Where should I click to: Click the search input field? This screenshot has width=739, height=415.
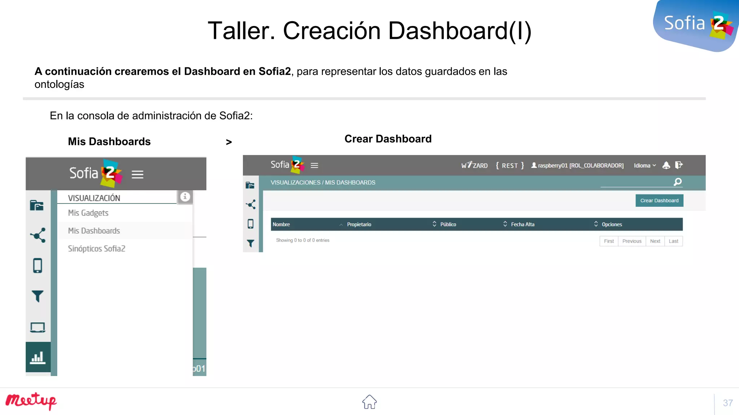pyautogui.click(x=637, y=182)
